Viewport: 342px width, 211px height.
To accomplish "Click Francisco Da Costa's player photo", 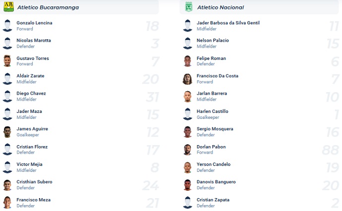I will tap(188, 79).
